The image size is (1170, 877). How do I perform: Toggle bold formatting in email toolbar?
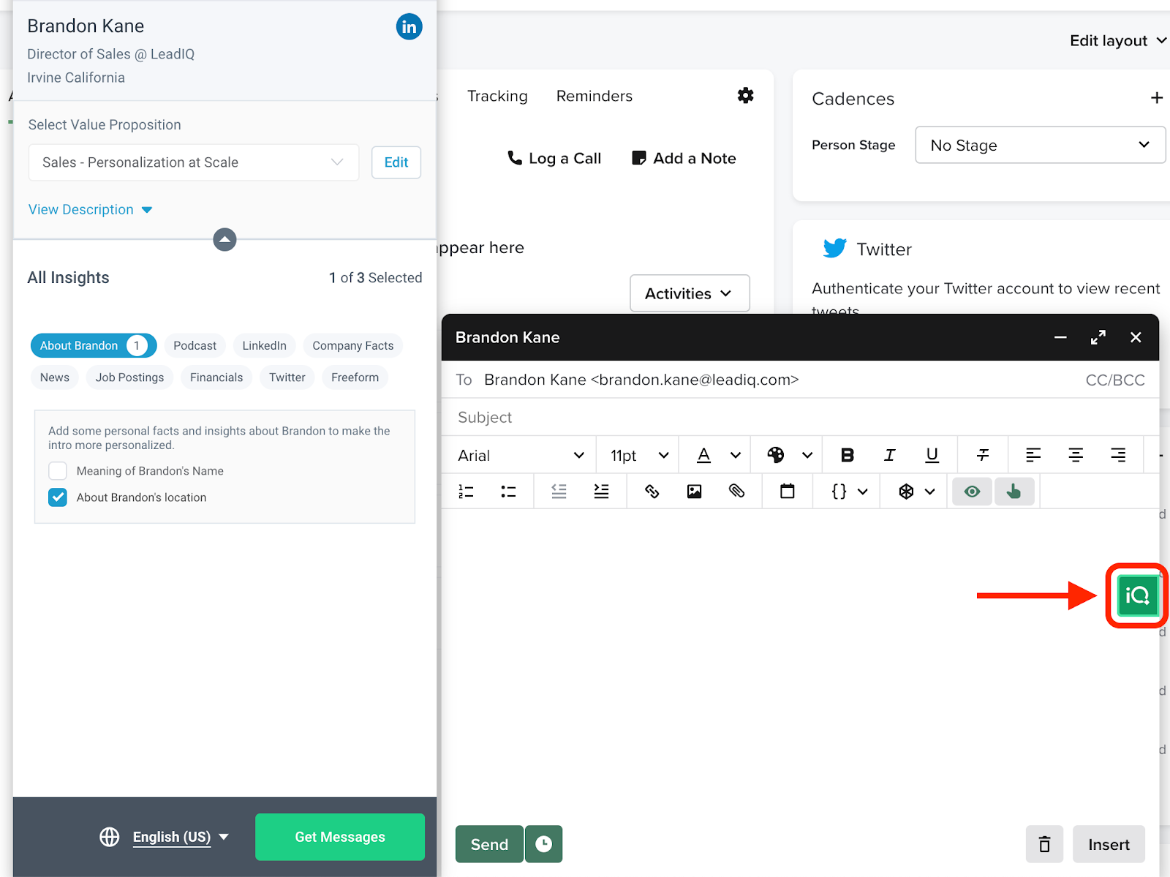point(847,455)
